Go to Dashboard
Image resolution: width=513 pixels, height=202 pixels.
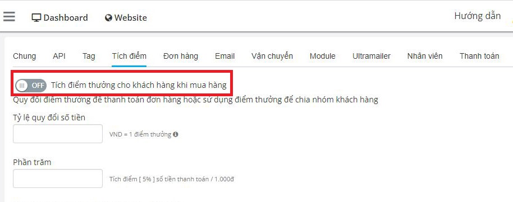[x=60, y=17]
